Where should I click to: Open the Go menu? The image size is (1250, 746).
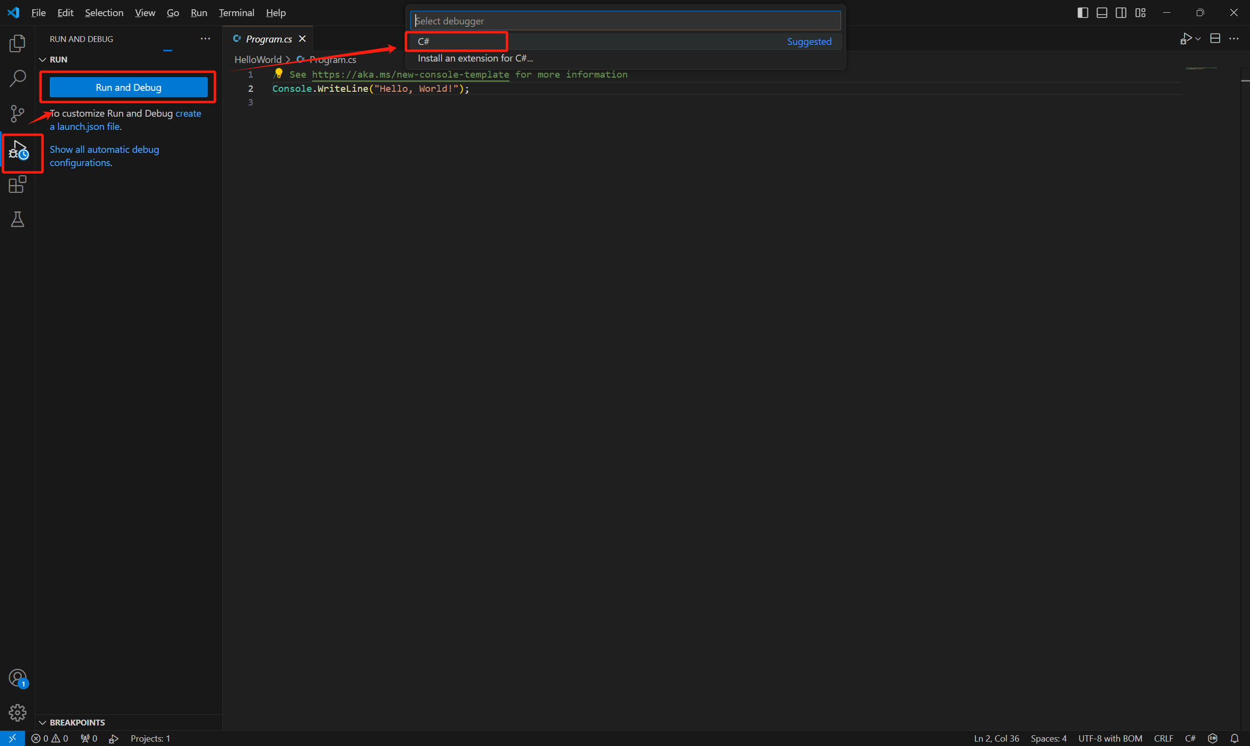pyautogui.click(x=173, y=13)
